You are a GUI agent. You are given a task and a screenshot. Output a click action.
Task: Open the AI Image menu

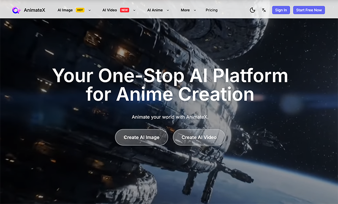(x=65, y=10)
